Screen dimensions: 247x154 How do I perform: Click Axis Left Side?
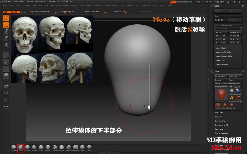click(223, 52)
